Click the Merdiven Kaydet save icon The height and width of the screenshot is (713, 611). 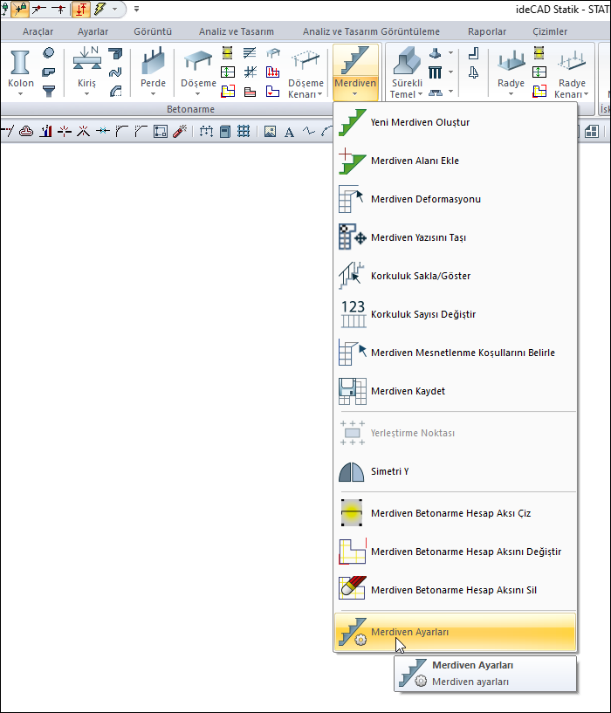pos(352,391)
